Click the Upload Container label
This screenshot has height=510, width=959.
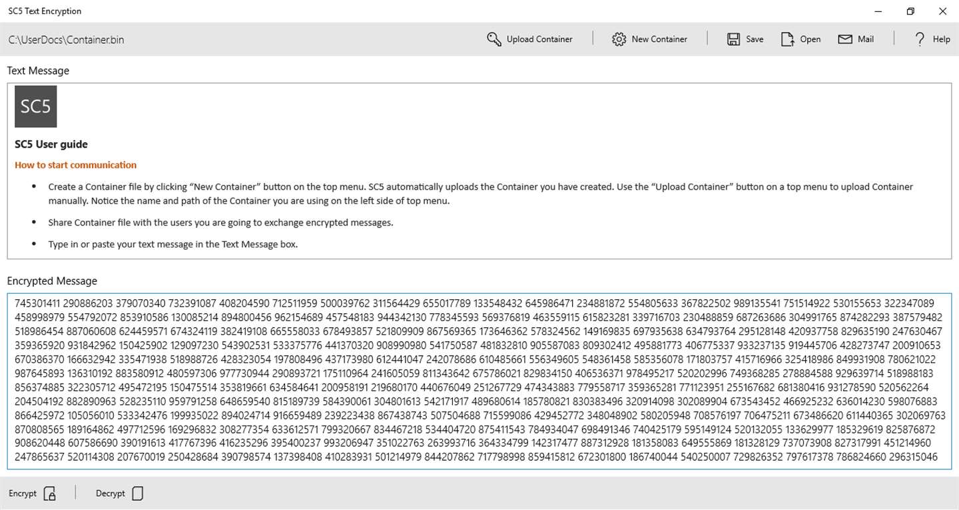pyautogui.click(x=539, y=39)
